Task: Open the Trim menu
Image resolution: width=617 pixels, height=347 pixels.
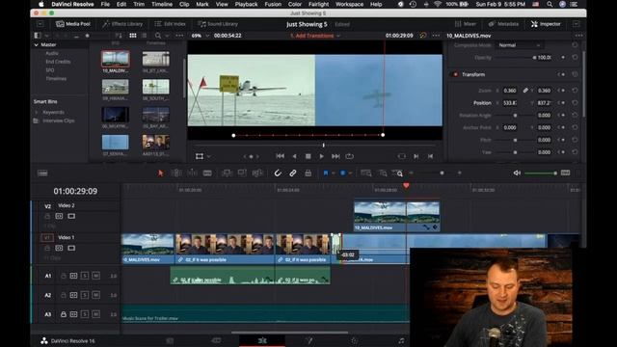Action: click(x=139, y=4)
